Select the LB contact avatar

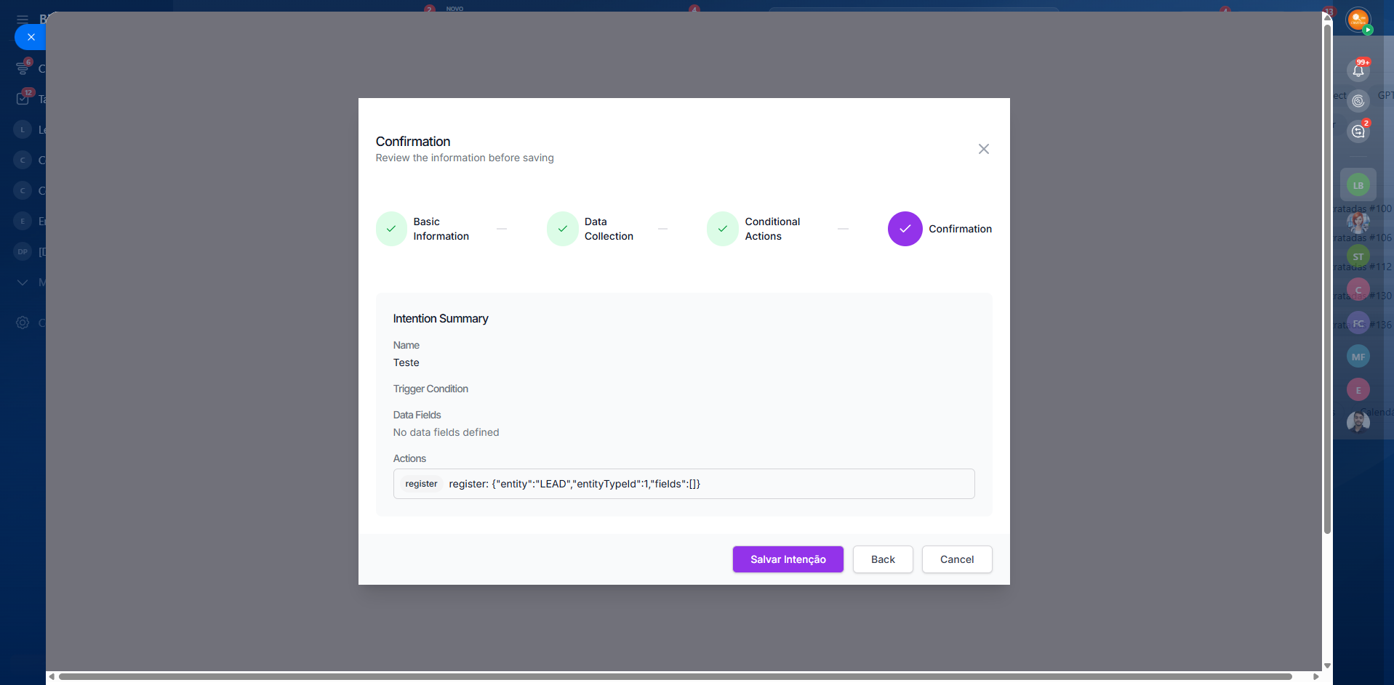(x=1358, y=185)
